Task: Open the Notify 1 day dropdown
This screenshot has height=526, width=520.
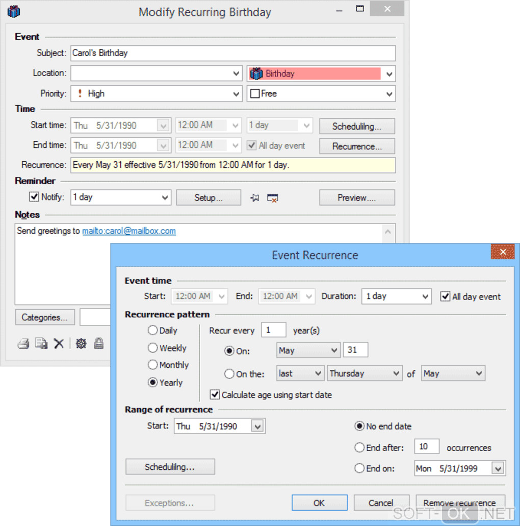Action: tap(165, 197)
